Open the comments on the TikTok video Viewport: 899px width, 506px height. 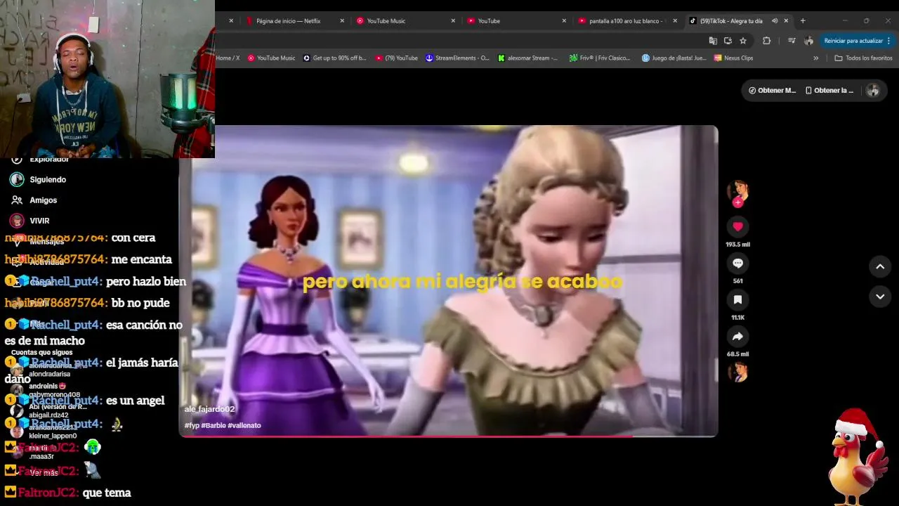(x=737, y=263)
